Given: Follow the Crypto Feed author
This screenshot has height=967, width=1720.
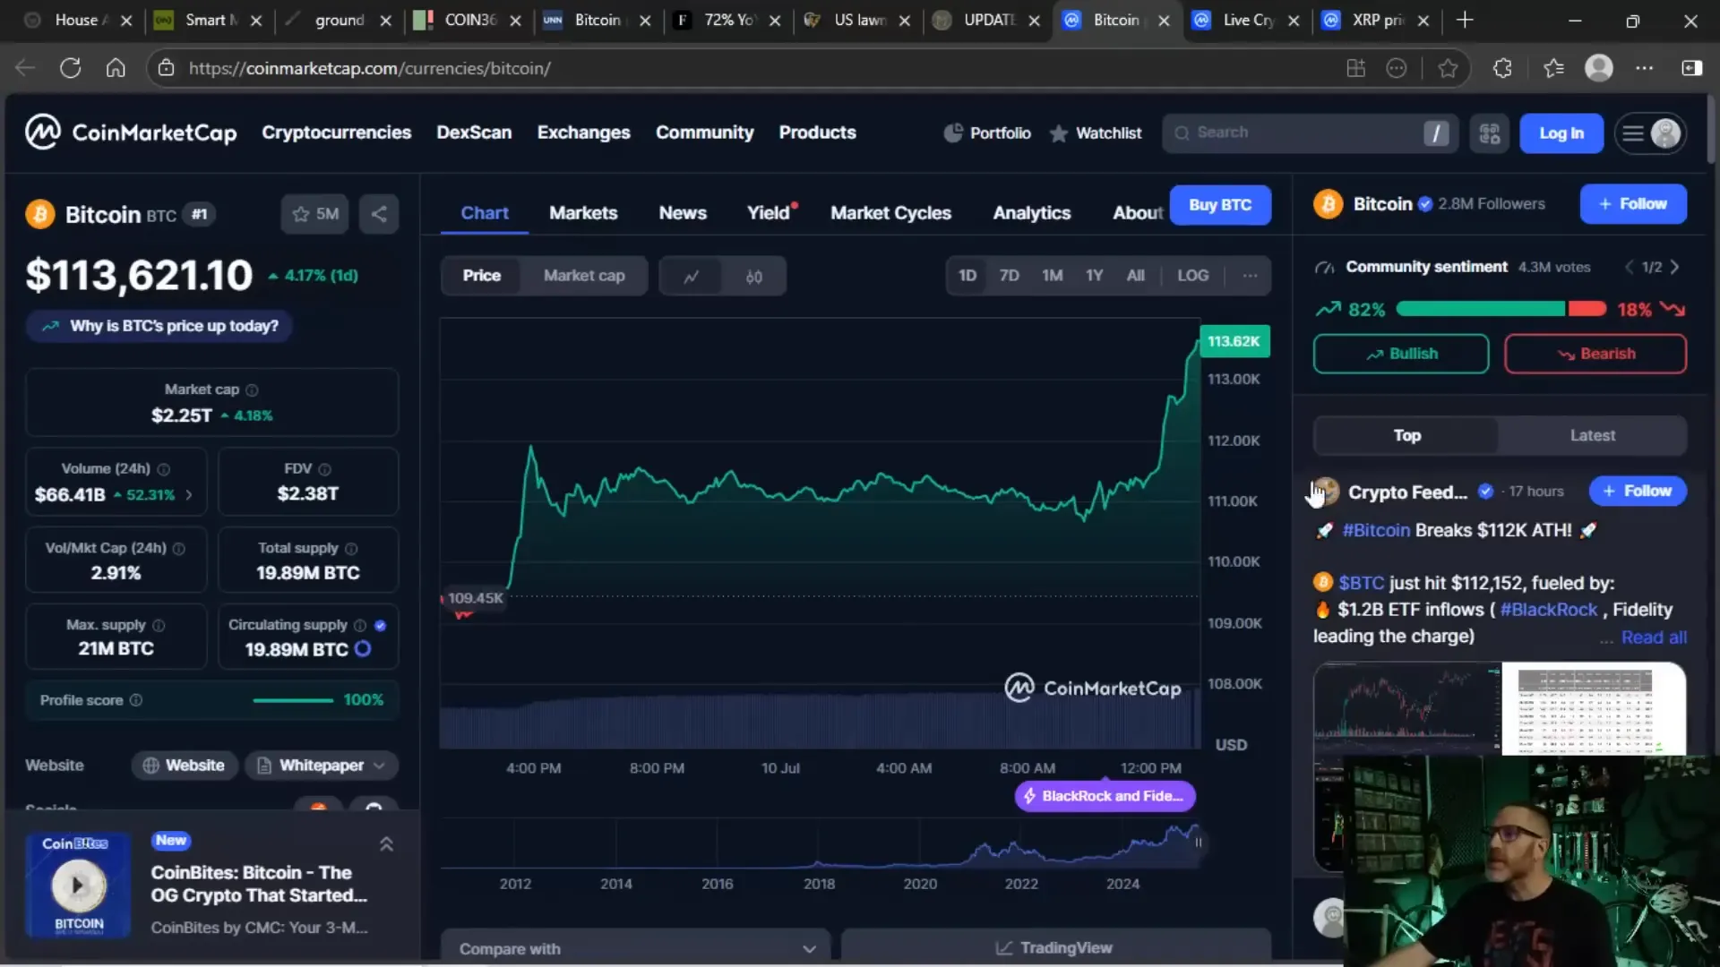Looking at the screenshot, I should (1638, 491).
